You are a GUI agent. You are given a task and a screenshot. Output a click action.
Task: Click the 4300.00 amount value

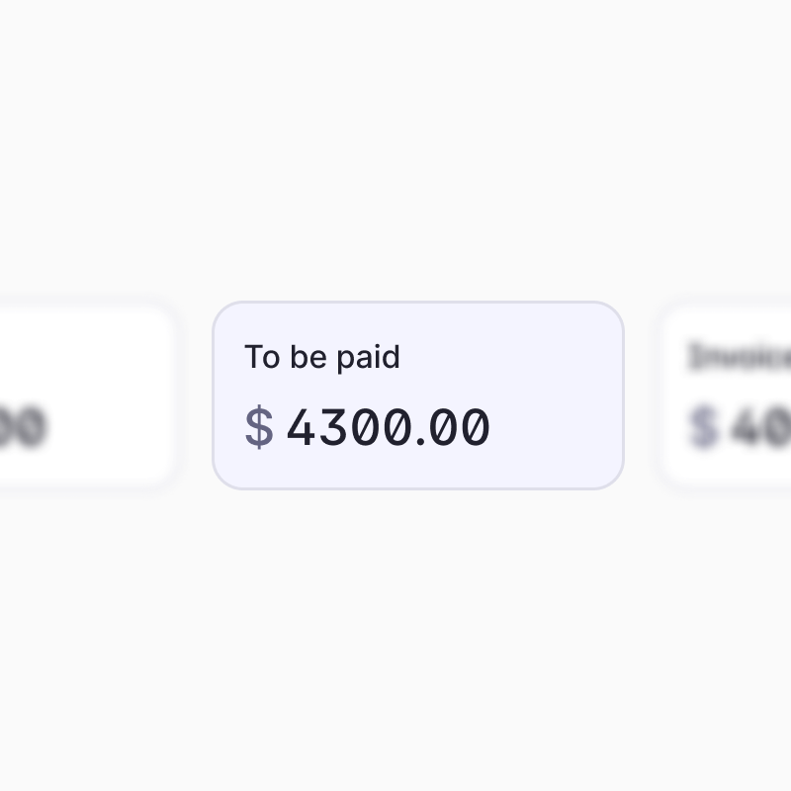click(388, 427)
